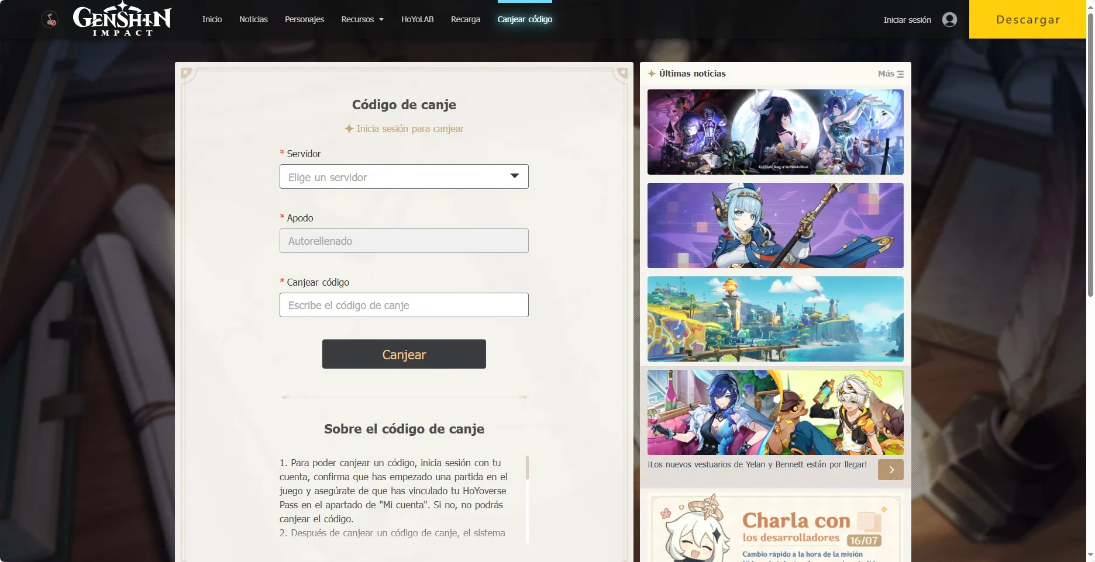Select the Canjear código tab

(525, 19)
